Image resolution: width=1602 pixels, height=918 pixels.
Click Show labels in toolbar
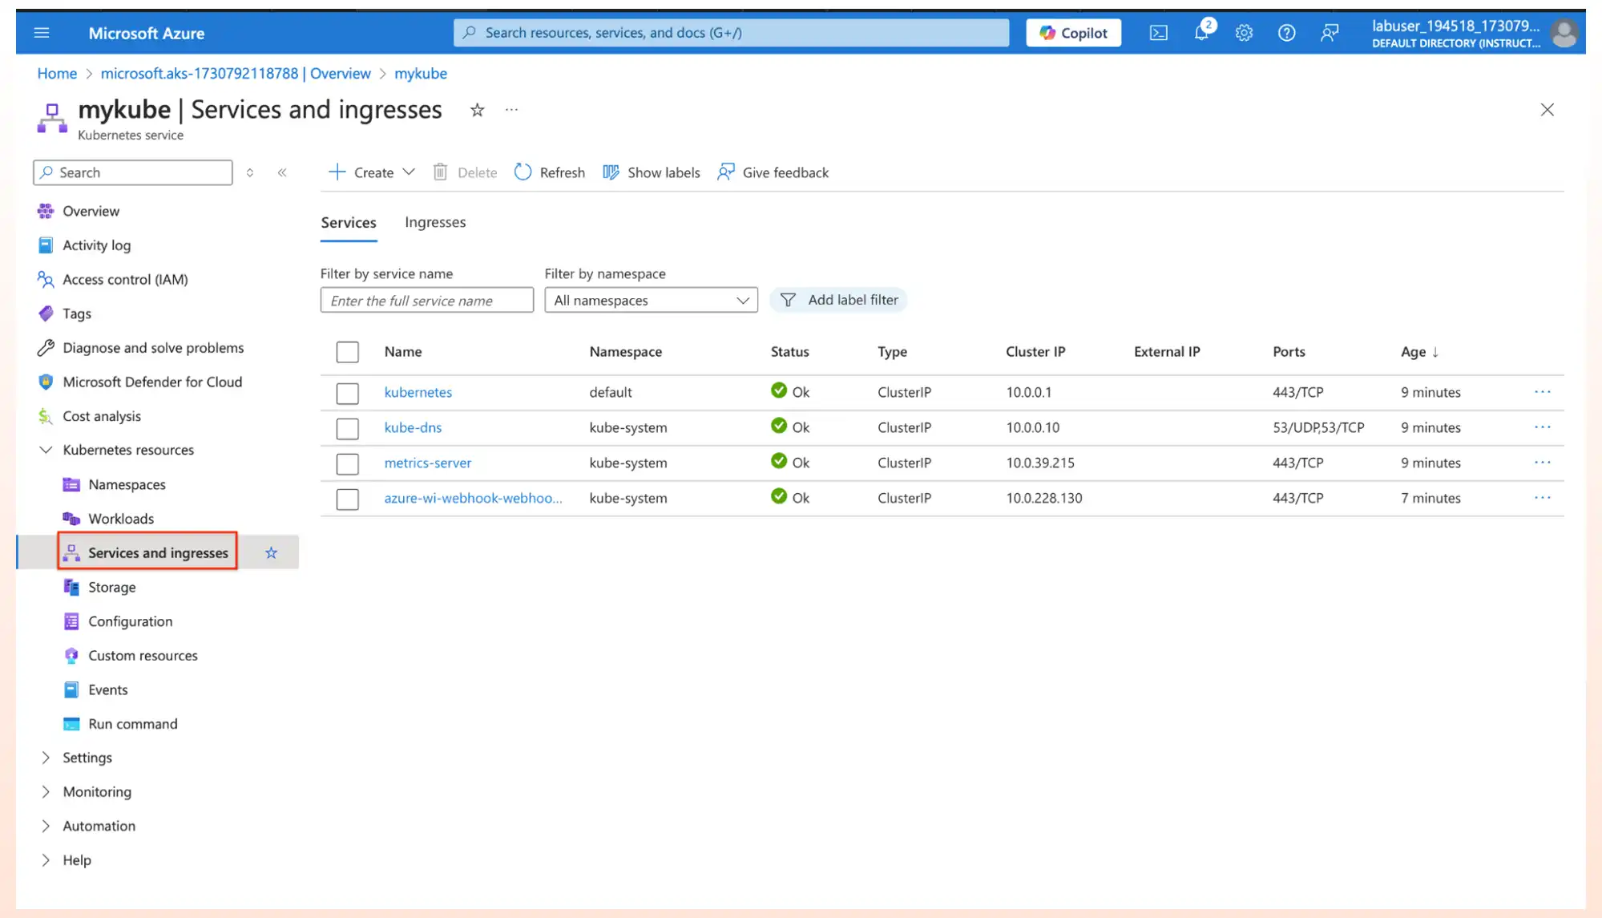pos(651,172)
